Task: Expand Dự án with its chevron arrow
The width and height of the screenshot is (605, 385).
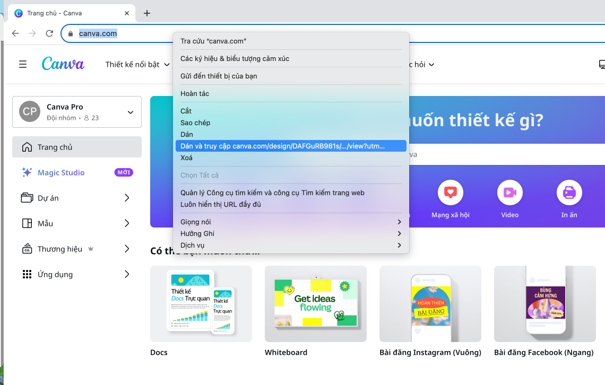Action: click(127, 198)
